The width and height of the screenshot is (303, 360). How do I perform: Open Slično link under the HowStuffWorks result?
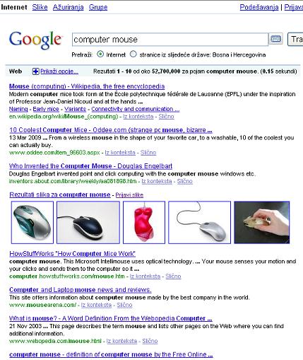coord(173,276)
